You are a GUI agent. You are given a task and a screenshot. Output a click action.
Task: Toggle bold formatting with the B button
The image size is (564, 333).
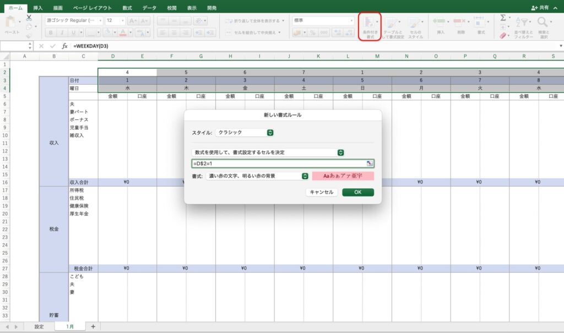pyautogui.click(x=50, y=32)
